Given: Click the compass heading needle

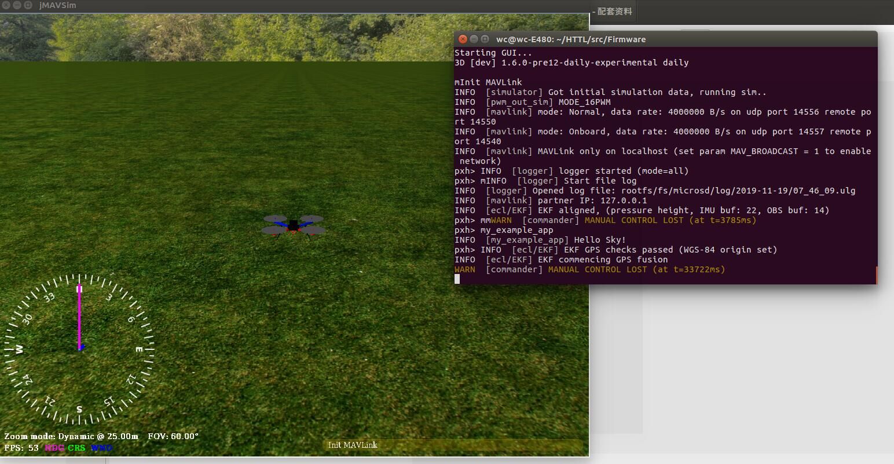Looking at the screenshot, I should point(80,317).
